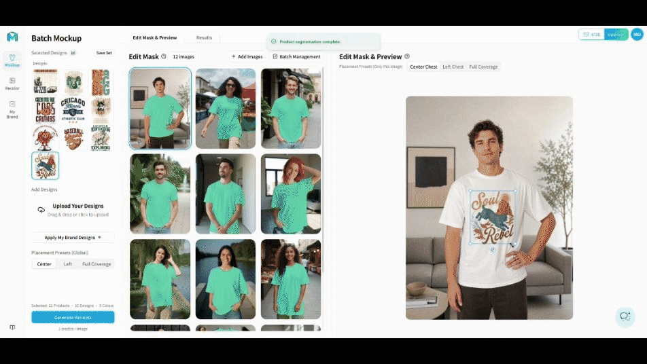Choose the global Center placement preset

[x=44, y=263]
